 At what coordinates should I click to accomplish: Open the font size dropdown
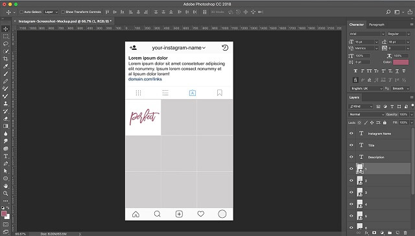tap(376, 41)
